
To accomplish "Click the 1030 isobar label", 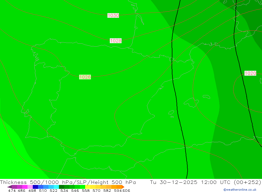I will click(113, 15).
